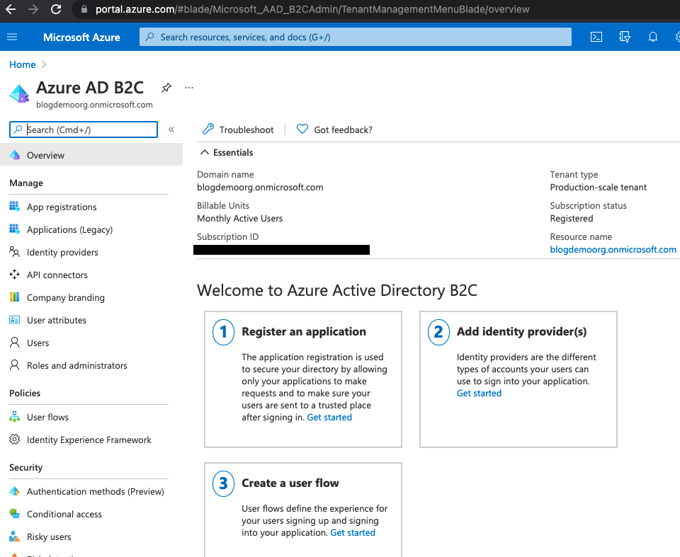This screenshot has height=557, width=680.
Task: Click the domain name value under Essentials
Action: [x=260, y=188]
